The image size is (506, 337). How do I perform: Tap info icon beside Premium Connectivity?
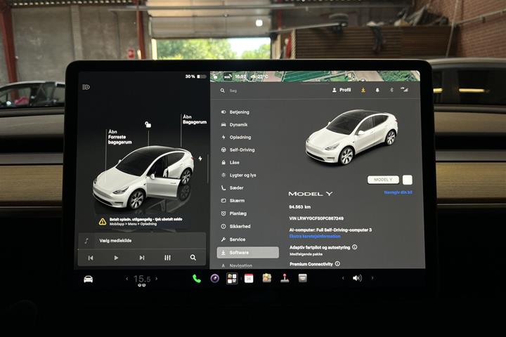(x=337, y=264)
